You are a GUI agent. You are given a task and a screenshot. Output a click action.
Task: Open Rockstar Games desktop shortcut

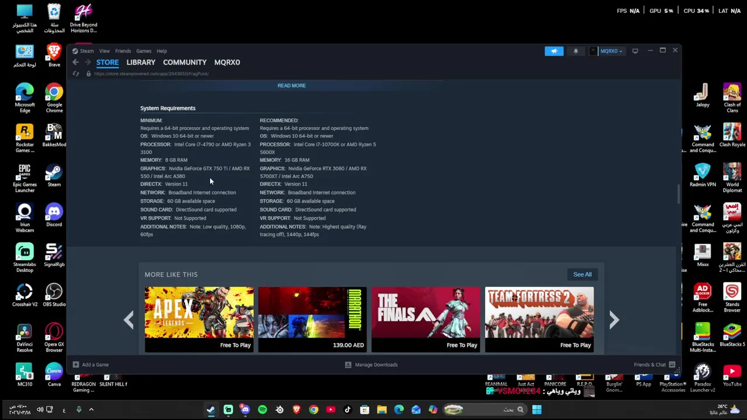tap(25, 138)
